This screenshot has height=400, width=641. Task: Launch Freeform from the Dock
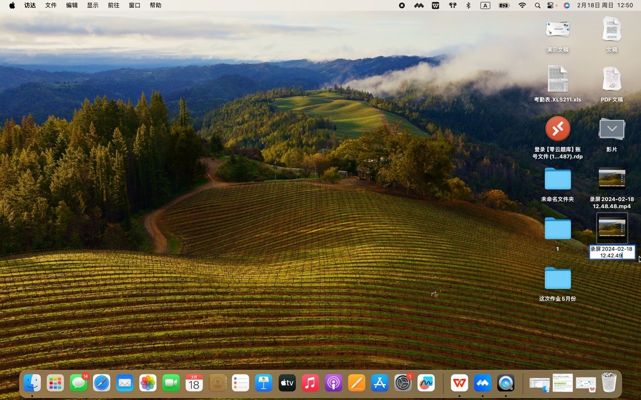pos(426,383)
